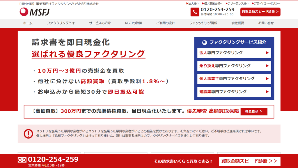Open the ホーム navigation tab

pos(27,23)
